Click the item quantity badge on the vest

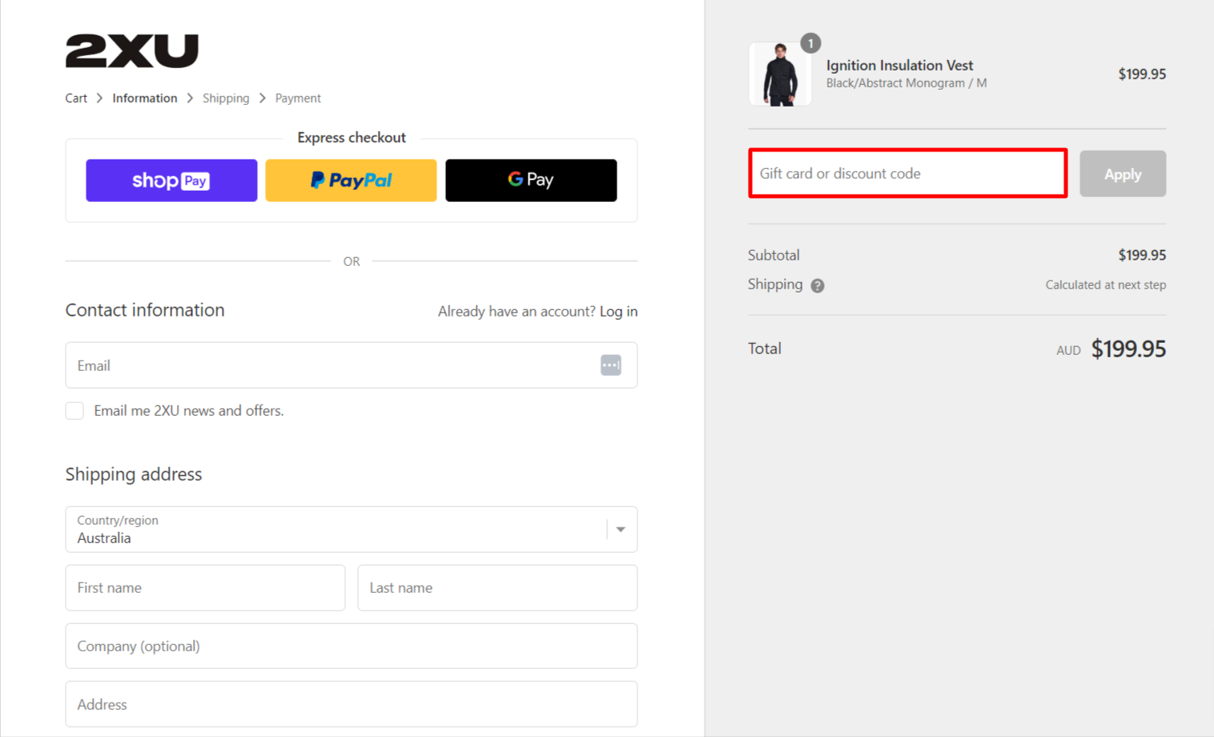[x=810, y=43]
